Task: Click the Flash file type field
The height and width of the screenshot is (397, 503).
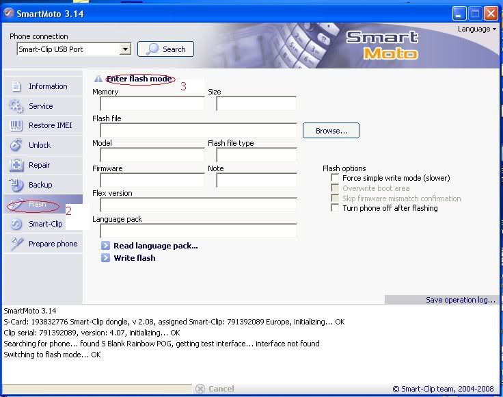Action: click(x=256, y=155)
